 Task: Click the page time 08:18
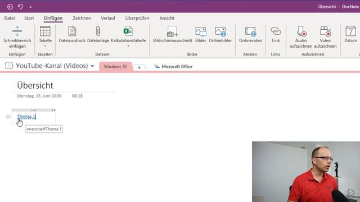point(77,96)
